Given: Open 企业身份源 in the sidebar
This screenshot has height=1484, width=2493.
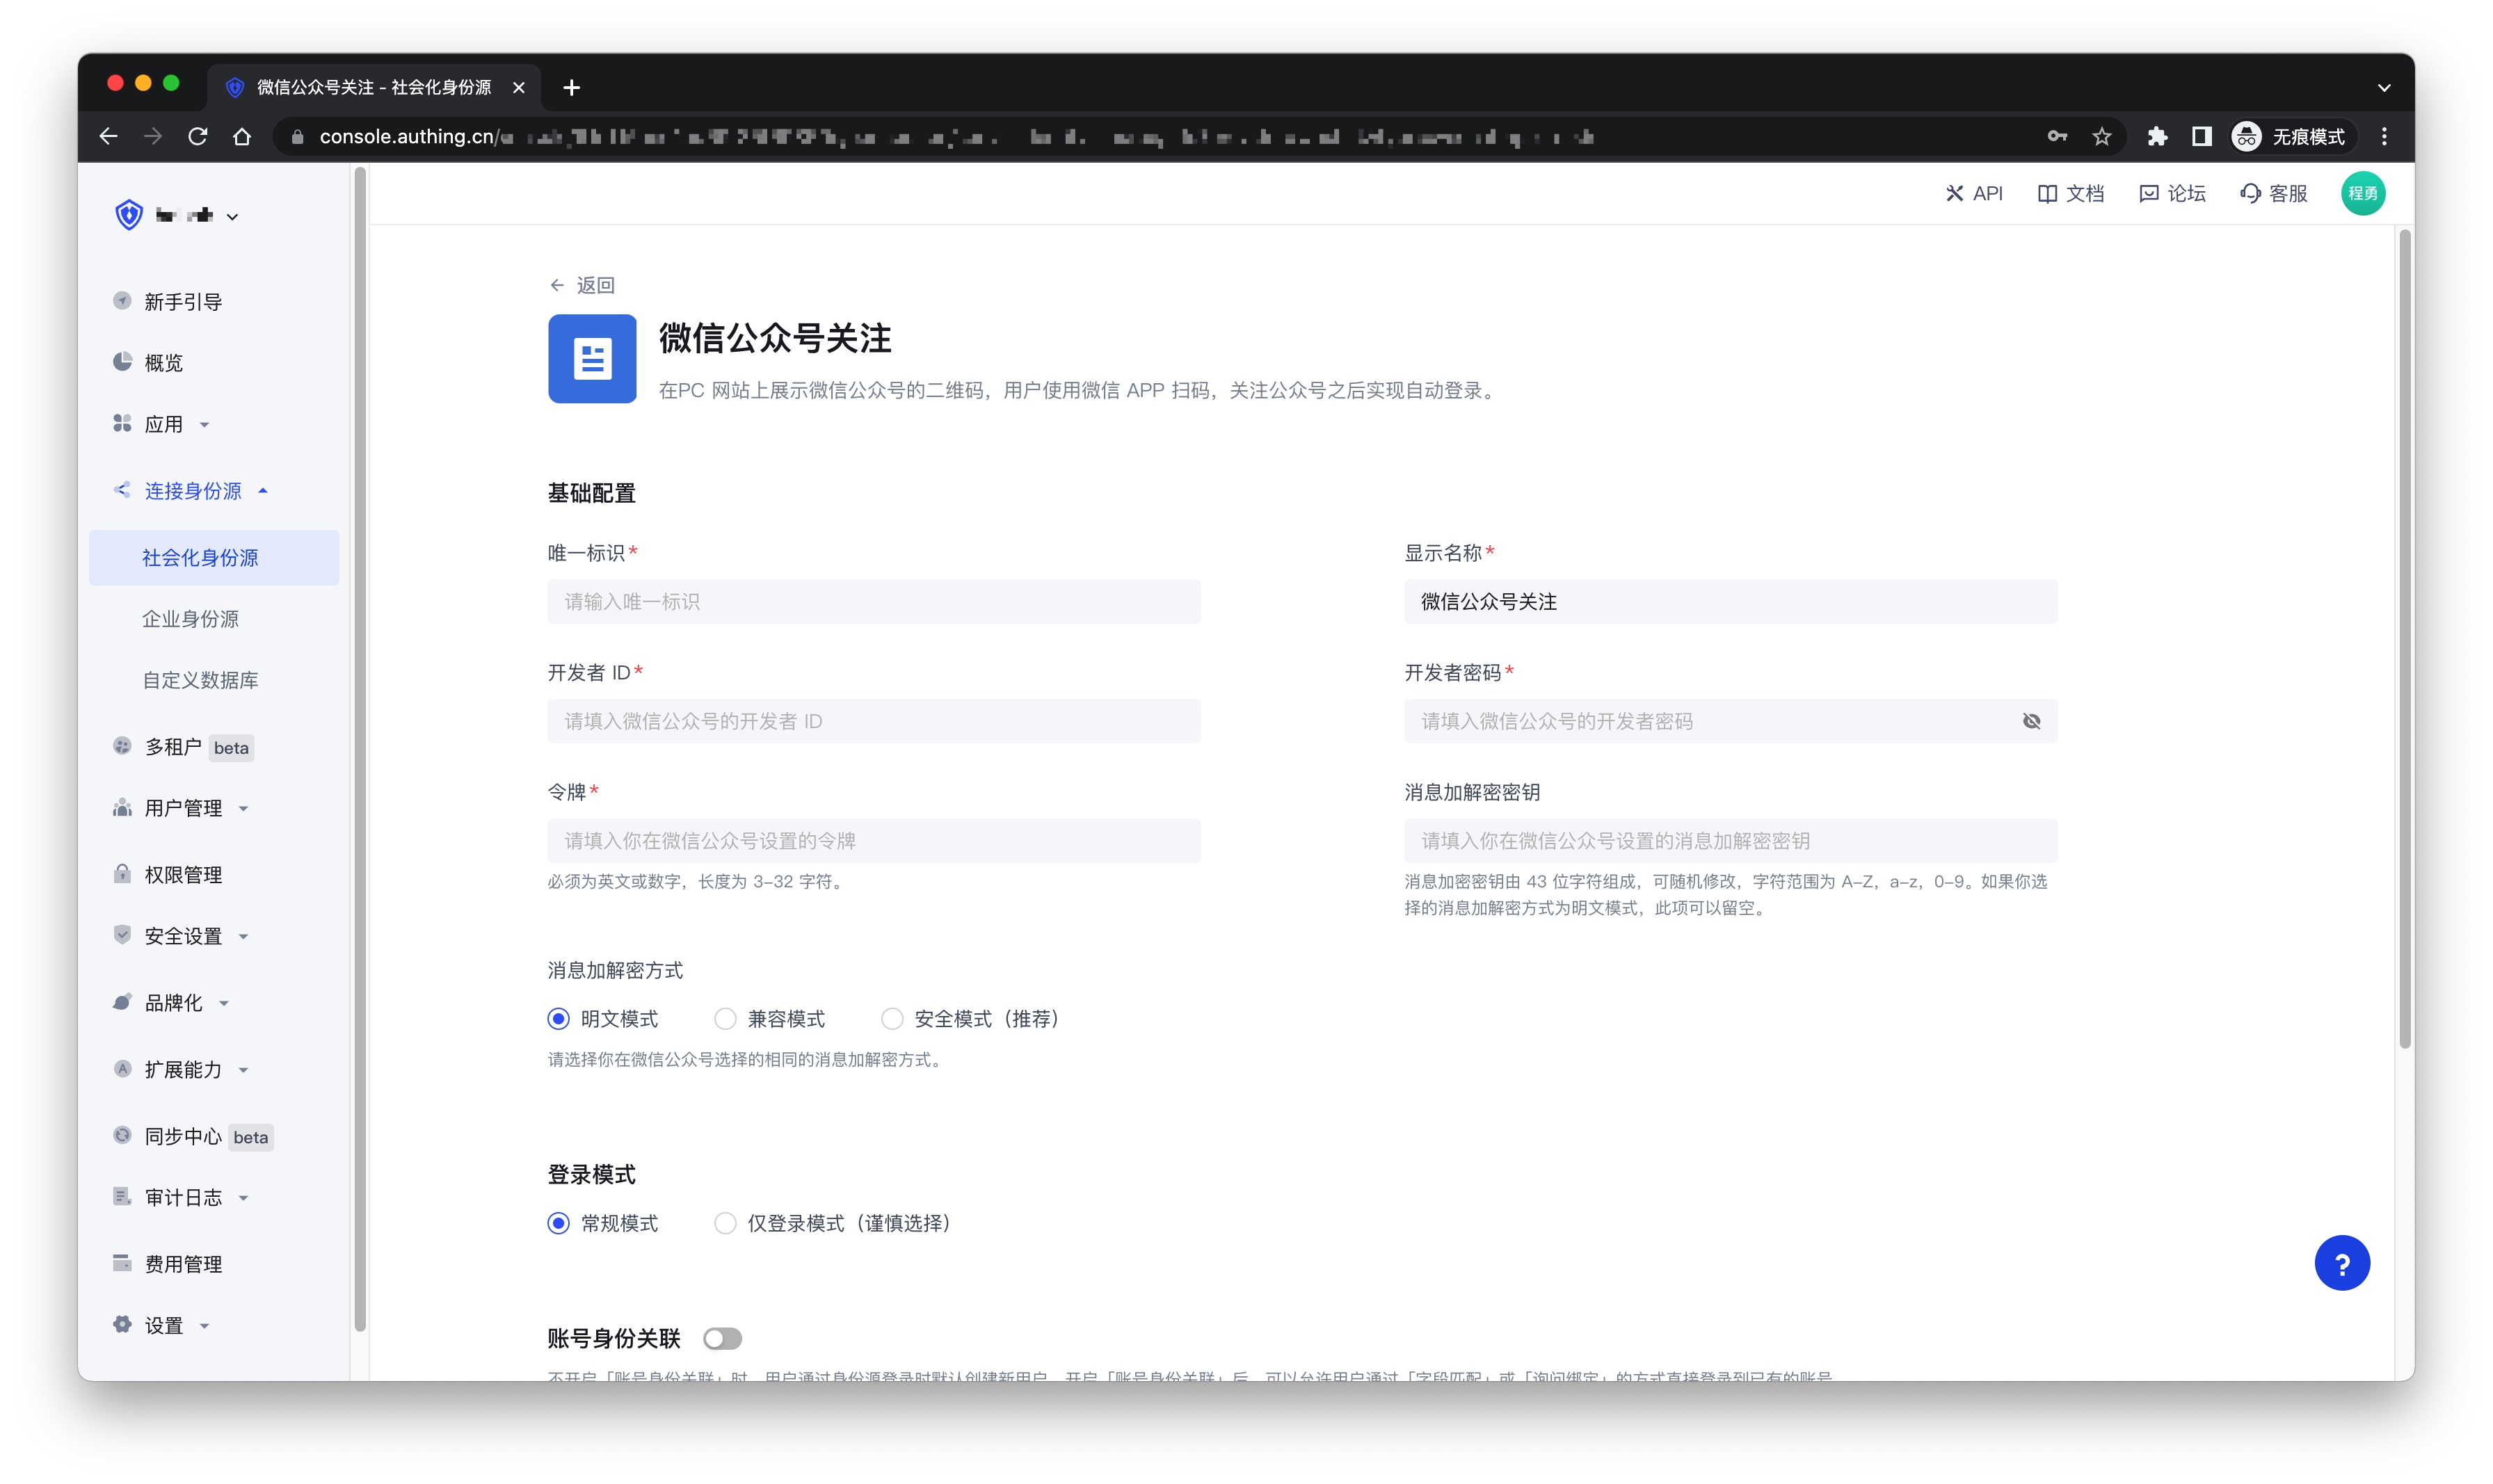Looking at the screenshot, I should coord(190,619).
